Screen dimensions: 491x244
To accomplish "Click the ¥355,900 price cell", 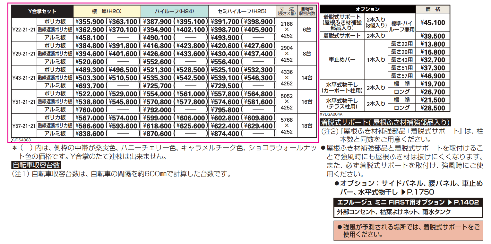I will [x=90, y=22].
